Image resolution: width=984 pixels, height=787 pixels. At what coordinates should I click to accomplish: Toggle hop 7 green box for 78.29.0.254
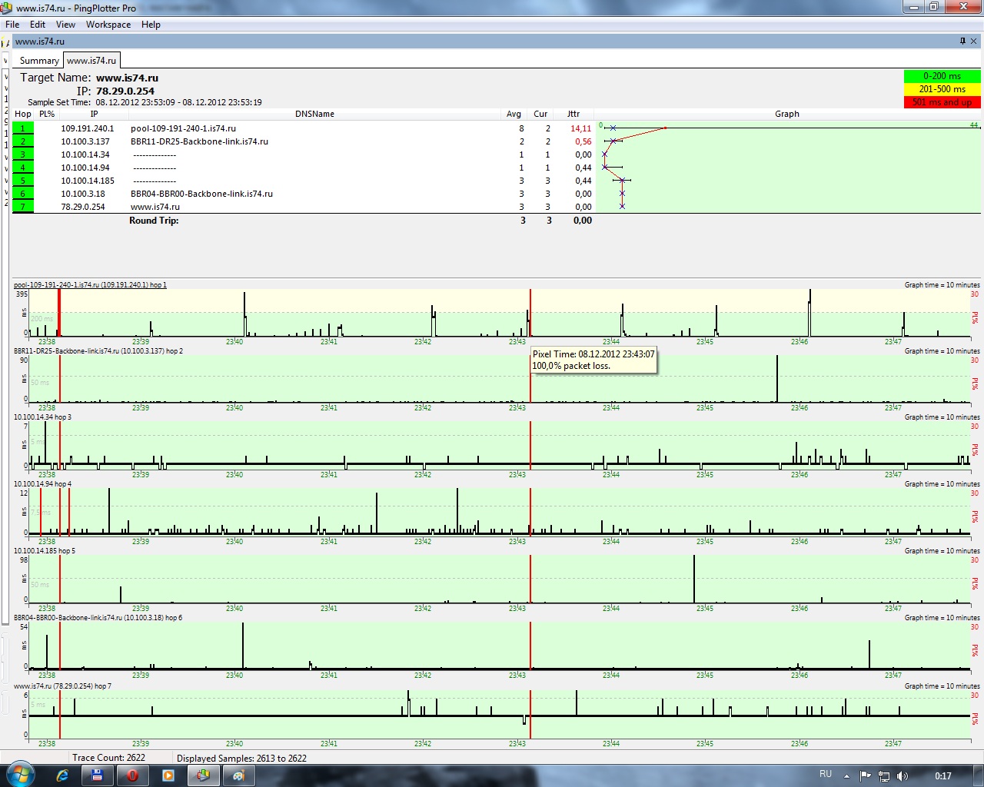[x=23, y=207]
